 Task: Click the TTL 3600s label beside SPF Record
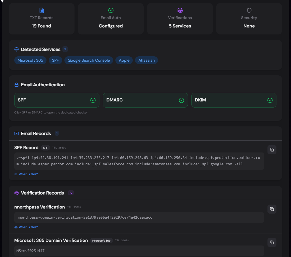(x=59, y=148)
